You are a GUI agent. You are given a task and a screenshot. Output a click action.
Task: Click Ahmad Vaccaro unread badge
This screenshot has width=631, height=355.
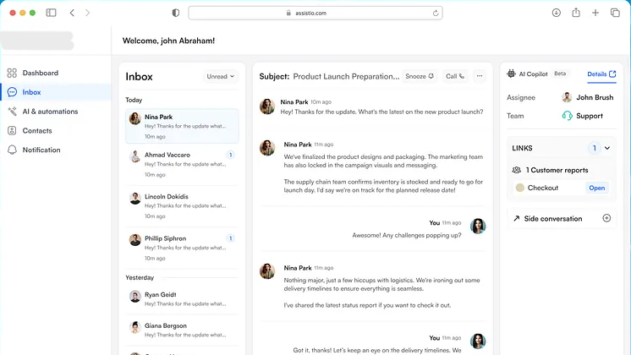231,155
